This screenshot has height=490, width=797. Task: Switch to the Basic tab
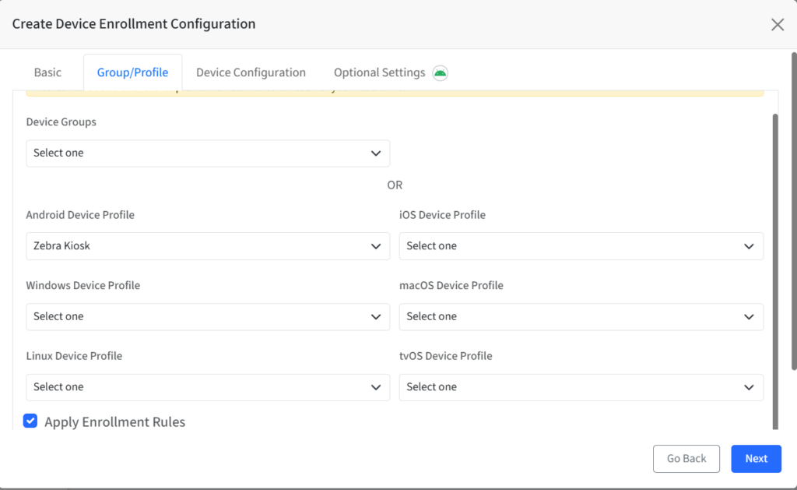[x=47, y=72]
